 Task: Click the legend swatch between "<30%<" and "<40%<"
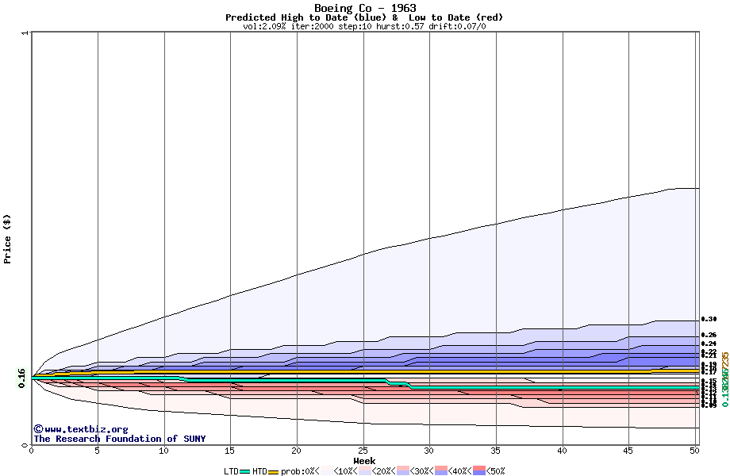point(441,471)
